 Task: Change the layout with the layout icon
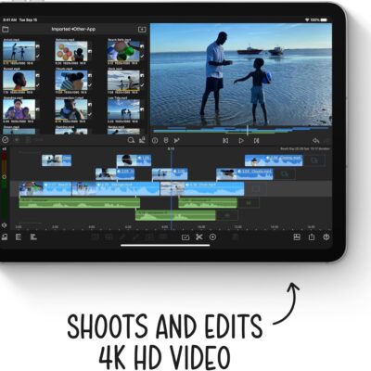pos(297,237)
